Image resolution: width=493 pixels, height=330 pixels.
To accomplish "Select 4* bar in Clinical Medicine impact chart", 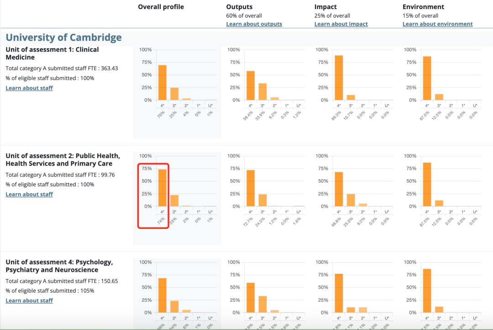I will [339, 77].
